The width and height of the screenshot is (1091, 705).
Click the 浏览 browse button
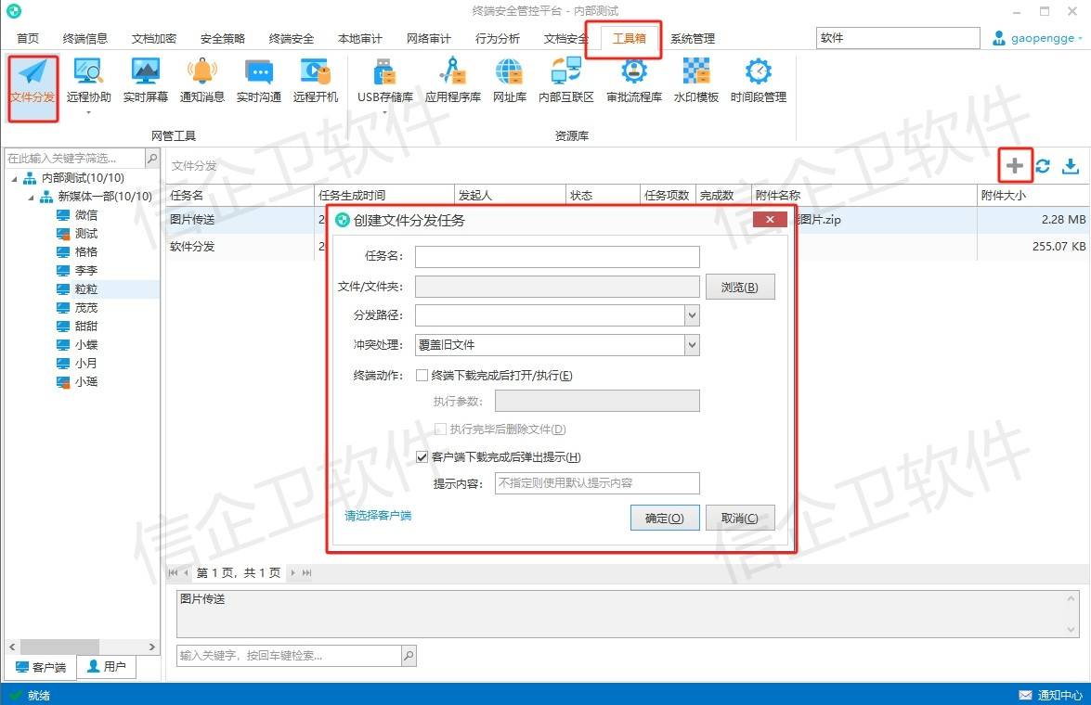pos(739,288)
